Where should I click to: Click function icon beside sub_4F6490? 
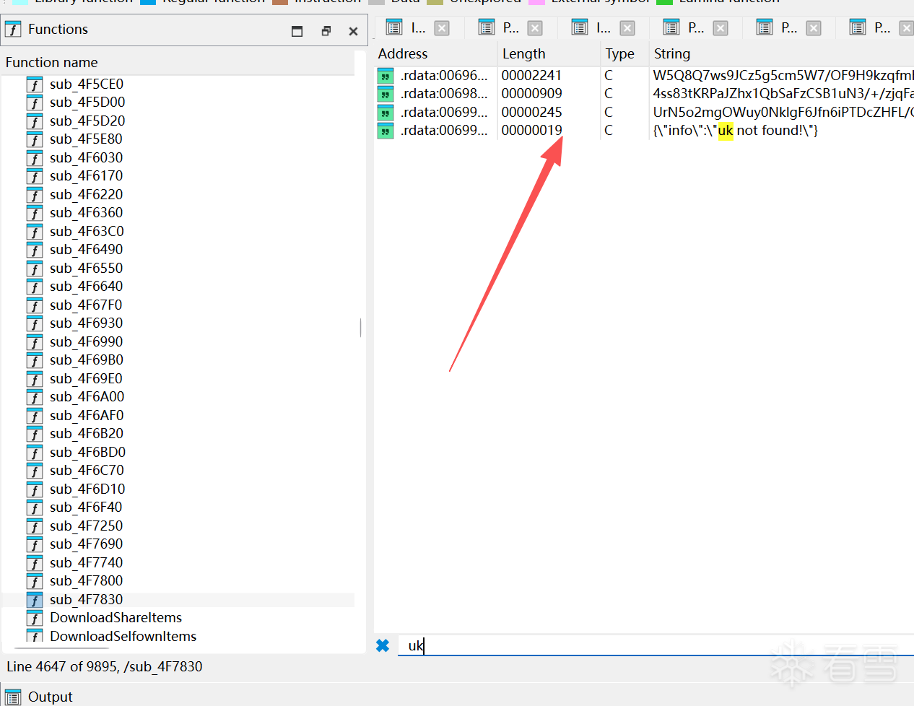click(35, 250)
